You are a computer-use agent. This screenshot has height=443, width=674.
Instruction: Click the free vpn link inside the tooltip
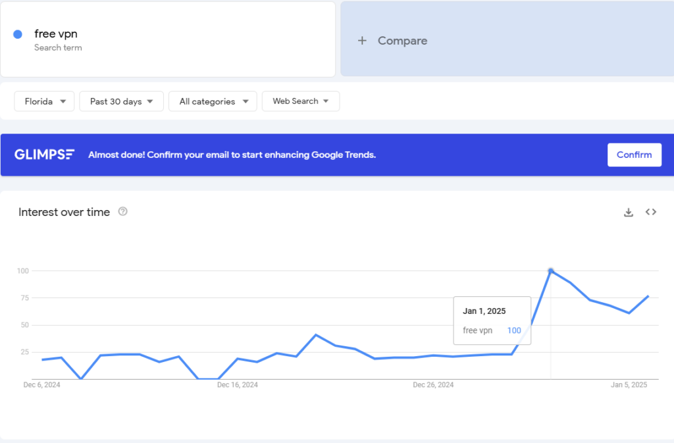tap(477, 330)
